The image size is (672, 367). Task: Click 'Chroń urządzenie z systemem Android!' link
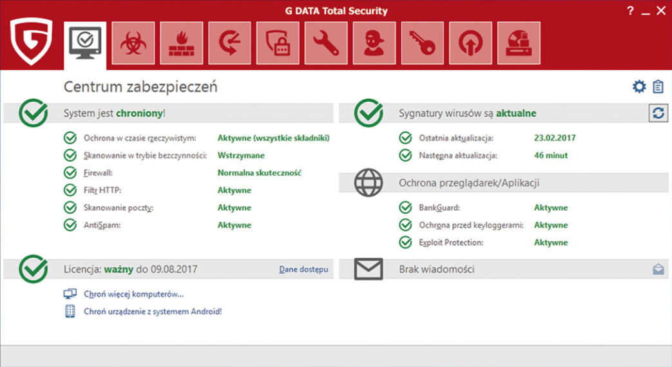pyautogui.click(x=153, y=312)
